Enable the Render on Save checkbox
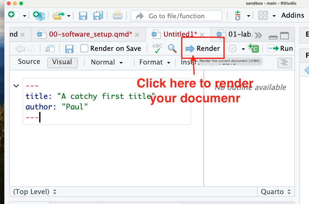The height and width of the screenshot is (204, 309). (x=84, y=48)
